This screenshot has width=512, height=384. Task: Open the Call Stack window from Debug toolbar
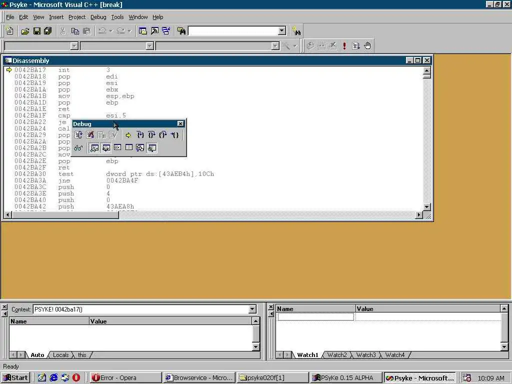coord(140,148)
